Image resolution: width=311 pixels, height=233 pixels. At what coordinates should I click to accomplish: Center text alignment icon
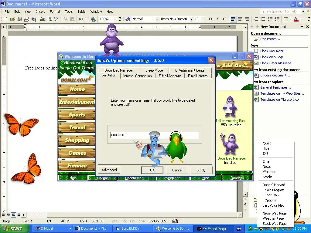pos(240,19)
